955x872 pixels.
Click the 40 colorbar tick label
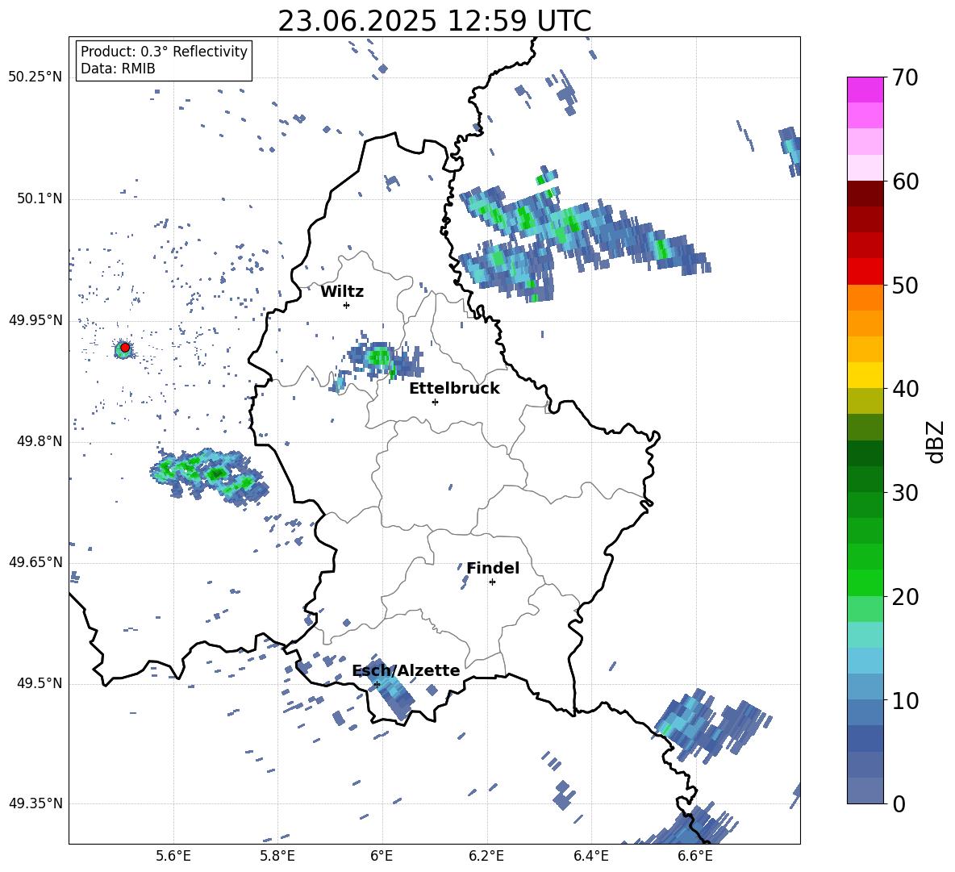pyautogui.click(x=905, y=389)
